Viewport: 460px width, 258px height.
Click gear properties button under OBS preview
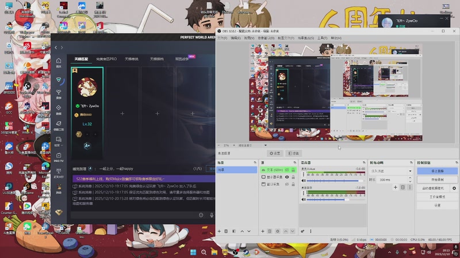275,153
